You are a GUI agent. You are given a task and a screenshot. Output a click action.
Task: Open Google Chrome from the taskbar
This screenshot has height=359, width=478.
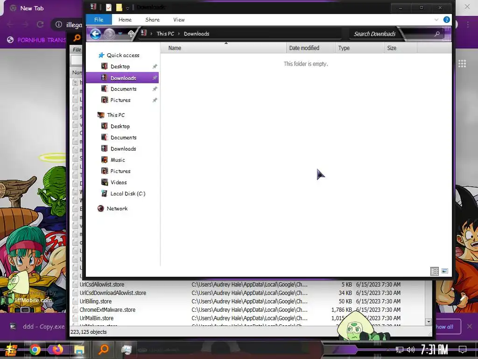[35, 350]
